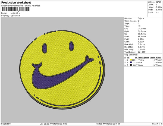
Task: Click the blue thread color swatch
Action: [131, 62]
